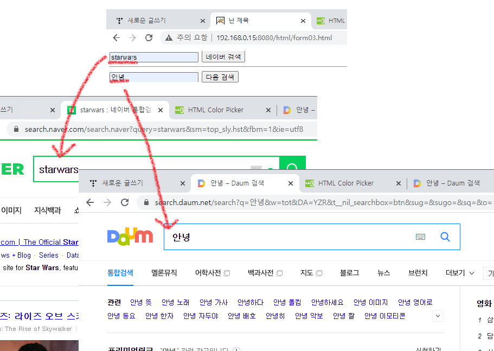
Task: Open related search 안녕하세요
Action: tap(328, 303)
